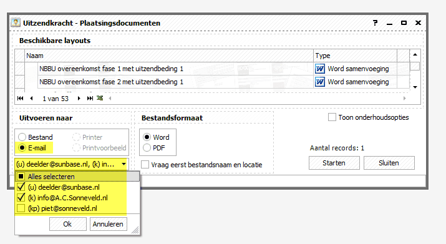Close the Plaatsingsdocumenten window
446x244 pixels.
point(418,22)
